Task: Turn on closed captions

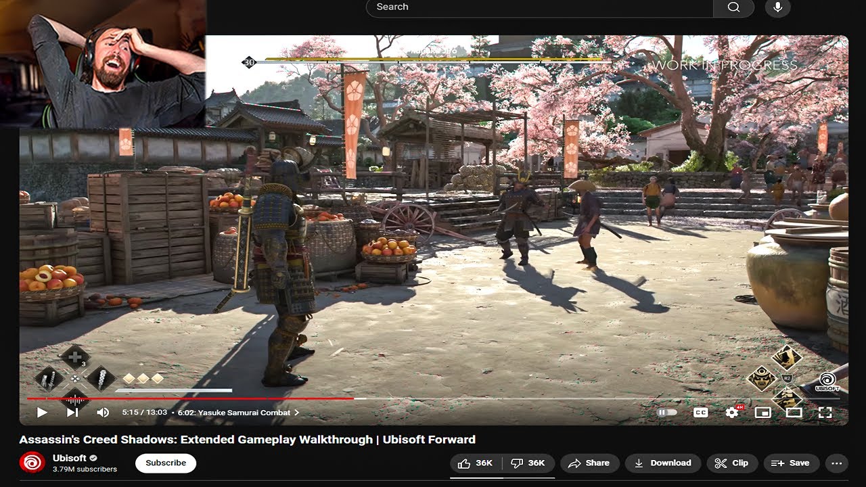Action: point(701,412)
